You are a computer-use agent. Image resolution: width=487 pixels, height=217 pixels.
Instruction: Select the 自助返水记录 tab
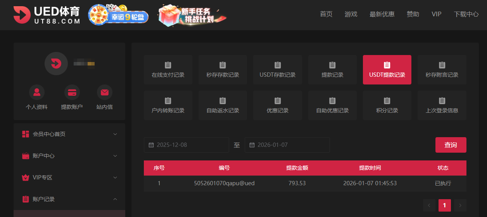[223, 105]
